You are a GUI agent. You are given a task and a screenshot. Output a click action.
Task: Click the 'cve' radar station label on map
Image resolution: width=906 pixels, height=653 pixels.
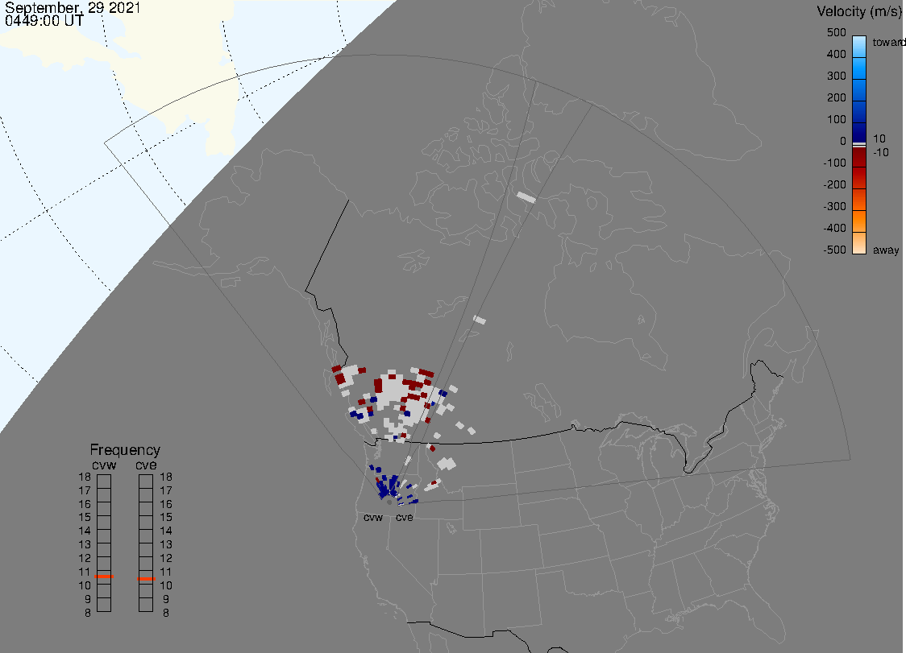(x=405, y=517)
